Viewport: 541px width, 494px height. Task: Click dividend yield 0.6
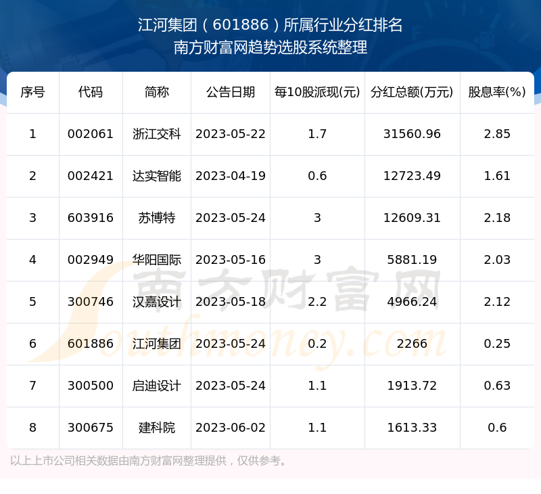(x=497, y=428)
